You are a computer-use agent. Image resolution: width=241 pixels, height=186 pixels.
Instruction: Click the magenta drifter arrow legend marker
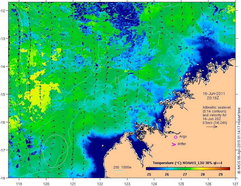(174, 144)
